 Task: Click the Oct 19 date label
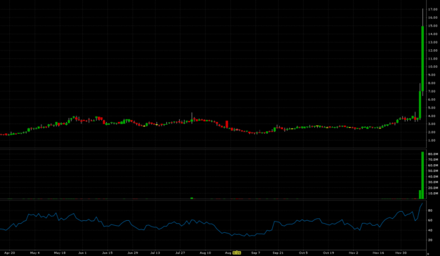click(x=328, y=253)
